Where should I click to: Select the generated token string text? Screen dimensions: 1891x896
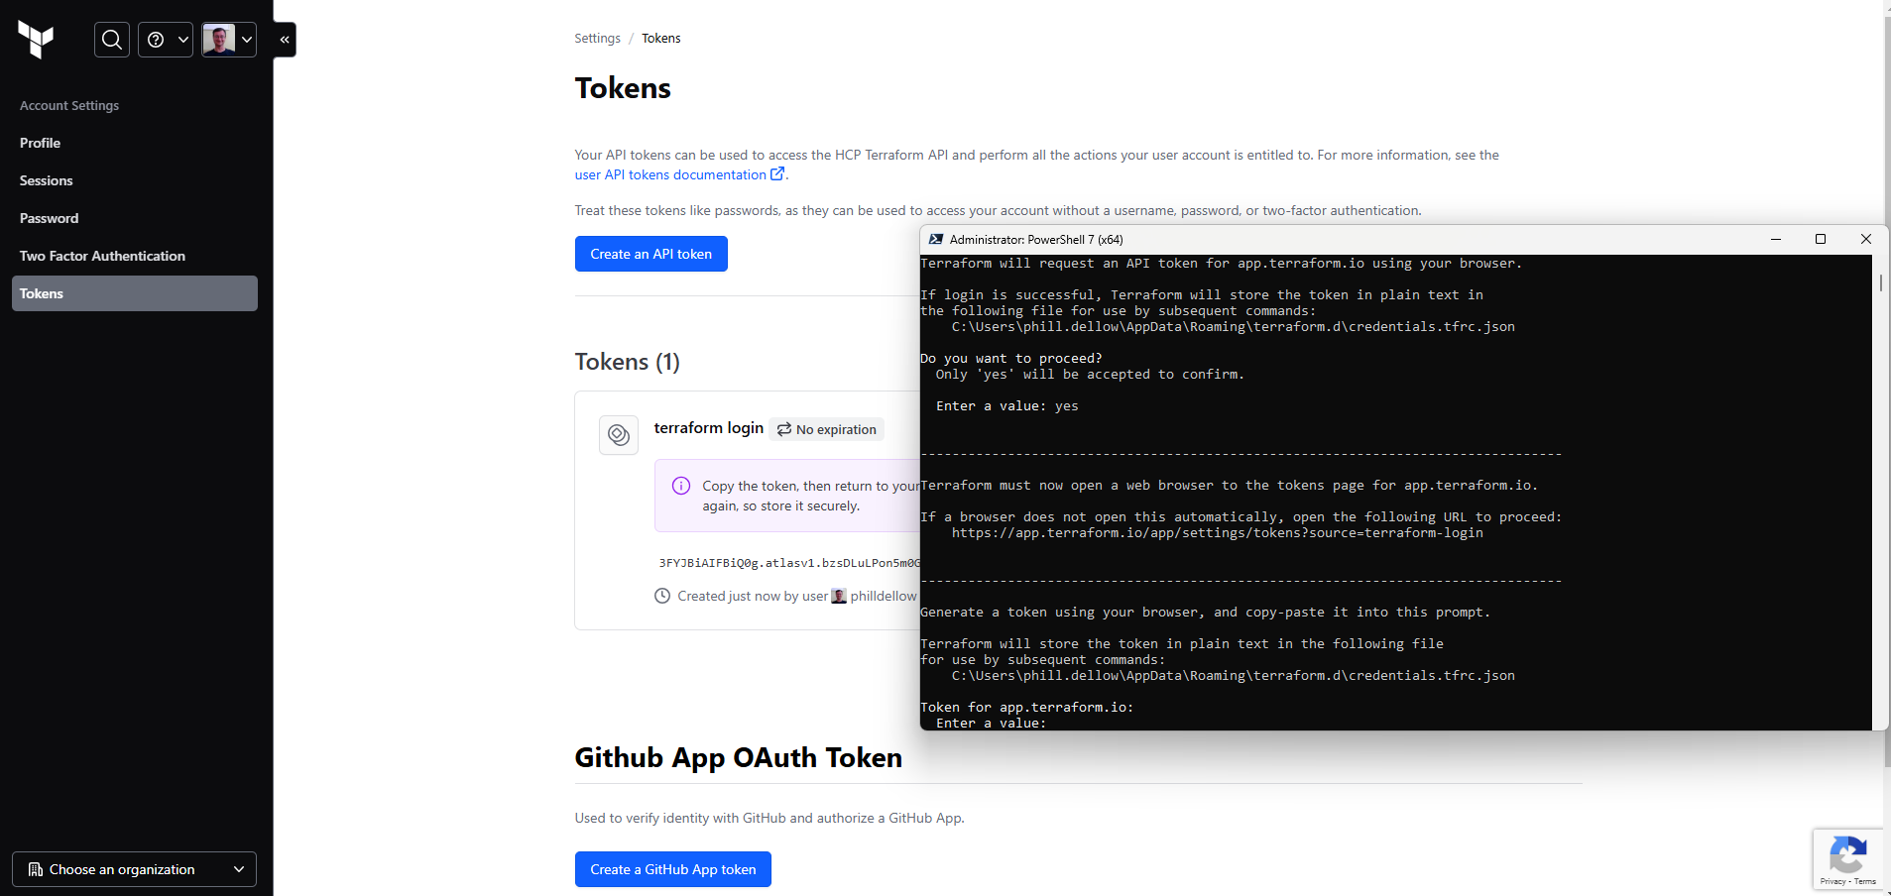(x=789, y=563)
